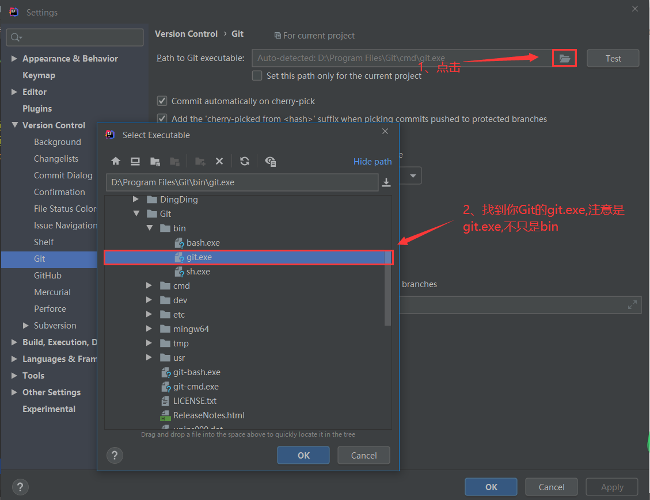650x500 pixels.
Task: Click the Delete toolbar icon in file chooser
Action: 219,161
